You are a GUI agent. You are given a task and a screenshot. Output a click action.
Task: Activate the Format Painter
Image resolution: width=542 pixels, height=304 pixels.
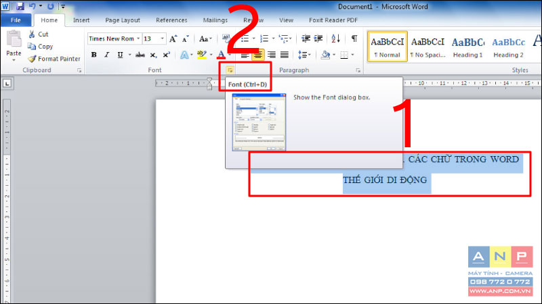[x=54, y=59]
